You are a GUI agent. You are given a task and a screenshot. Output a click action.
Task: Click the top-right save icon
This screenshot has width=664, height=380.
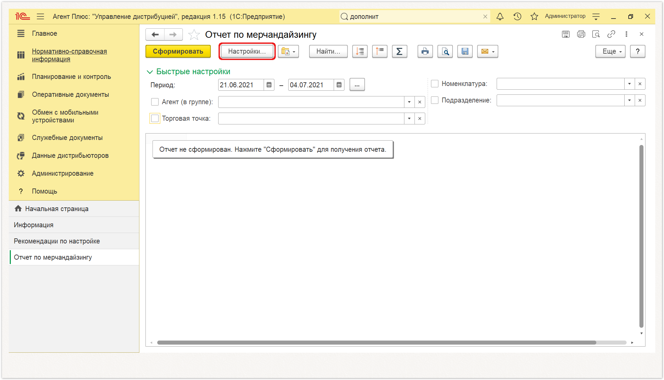pyautogui.click(x=566, y=34)
